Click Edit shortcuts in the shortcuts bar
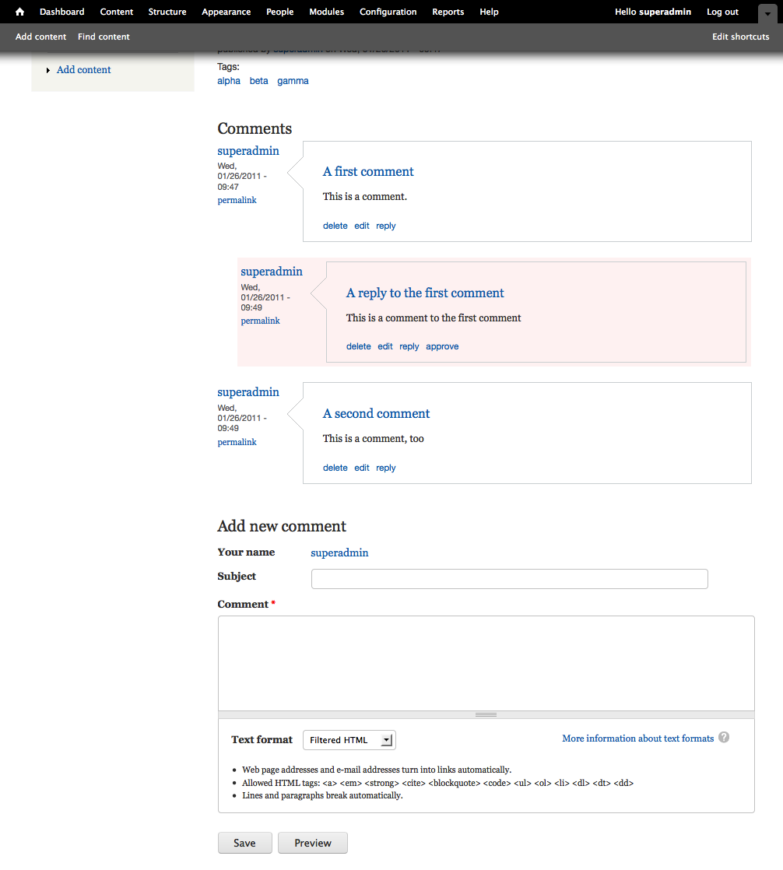Viewport: 783px width, 870px height. [x=740, y=36]
